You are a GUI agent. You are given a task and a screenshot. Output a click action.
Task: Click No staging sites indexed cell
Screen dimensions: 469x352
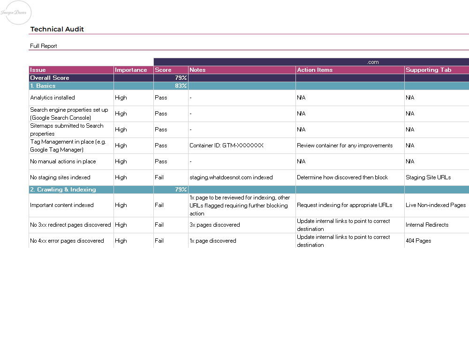71,177
